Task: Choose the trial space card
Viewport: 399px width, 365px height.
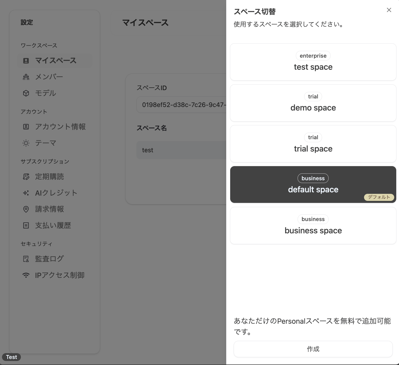Action: [x=313, y=144]
